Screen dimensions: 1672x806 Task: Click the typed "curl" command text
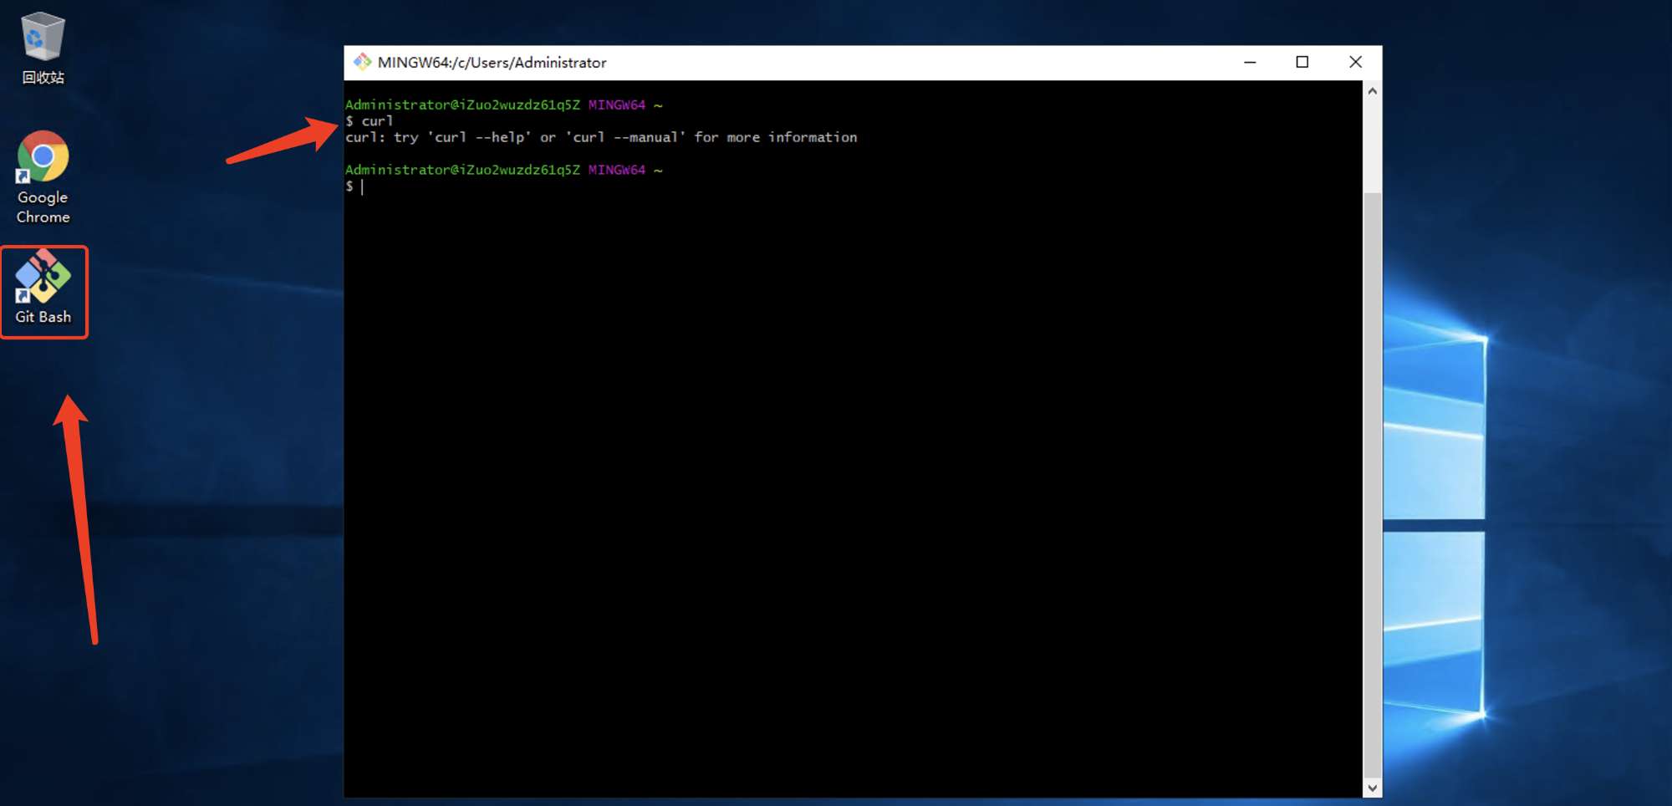pos(377,121)
